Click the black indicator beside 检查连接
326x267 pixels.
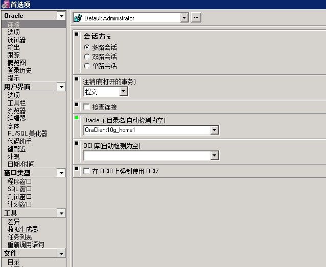(77, 104)
